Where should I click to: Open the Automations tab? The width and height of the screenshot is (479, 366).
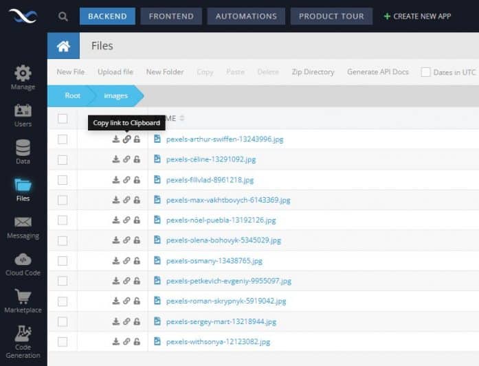point(246,16)
